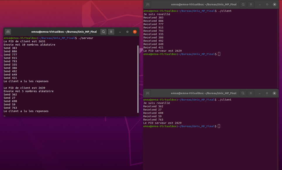Click 'Received 777' in top client terminal
Image resolution: width=282 pixels, height=170 pixels.
153,24
